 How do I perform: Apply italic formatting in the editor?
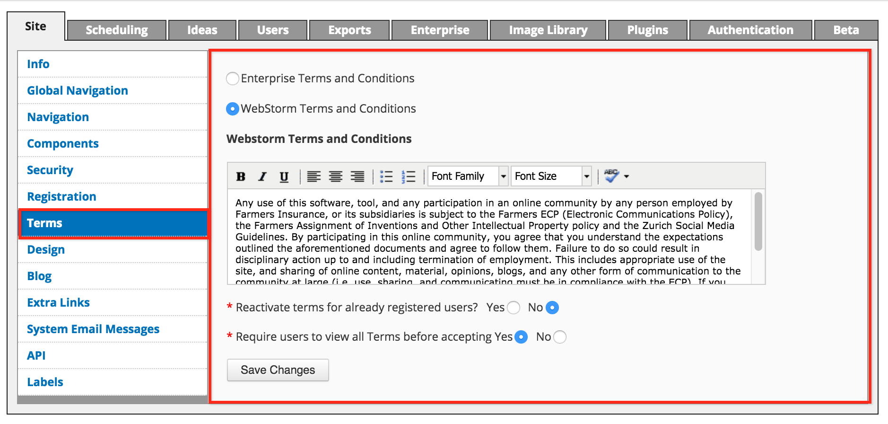[x=262, y=177]
